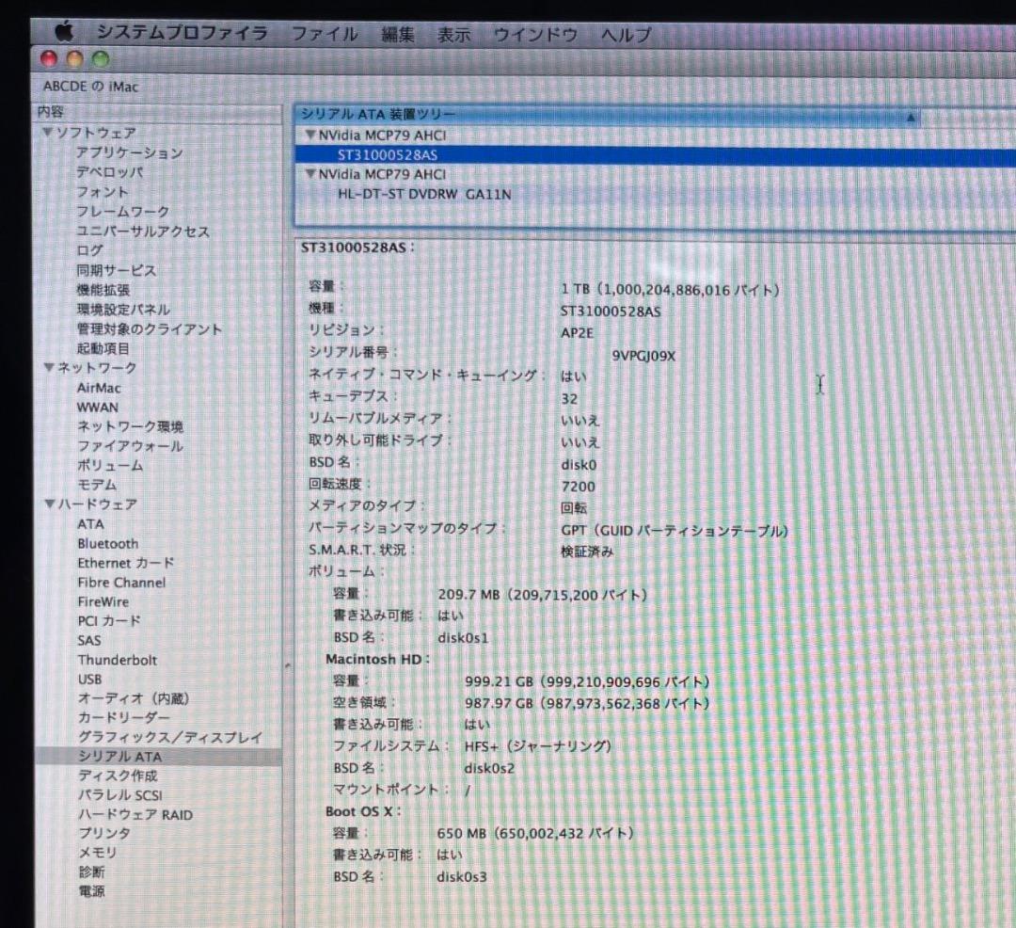Select AirMac under ネットワーク
The width and height of the screenshot is (1016, 928).
[98, 387]
